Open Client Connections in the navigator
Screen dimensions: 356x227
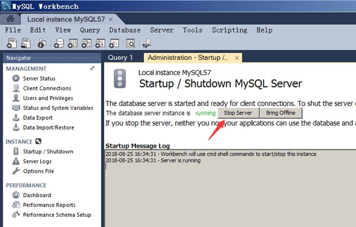47,88
